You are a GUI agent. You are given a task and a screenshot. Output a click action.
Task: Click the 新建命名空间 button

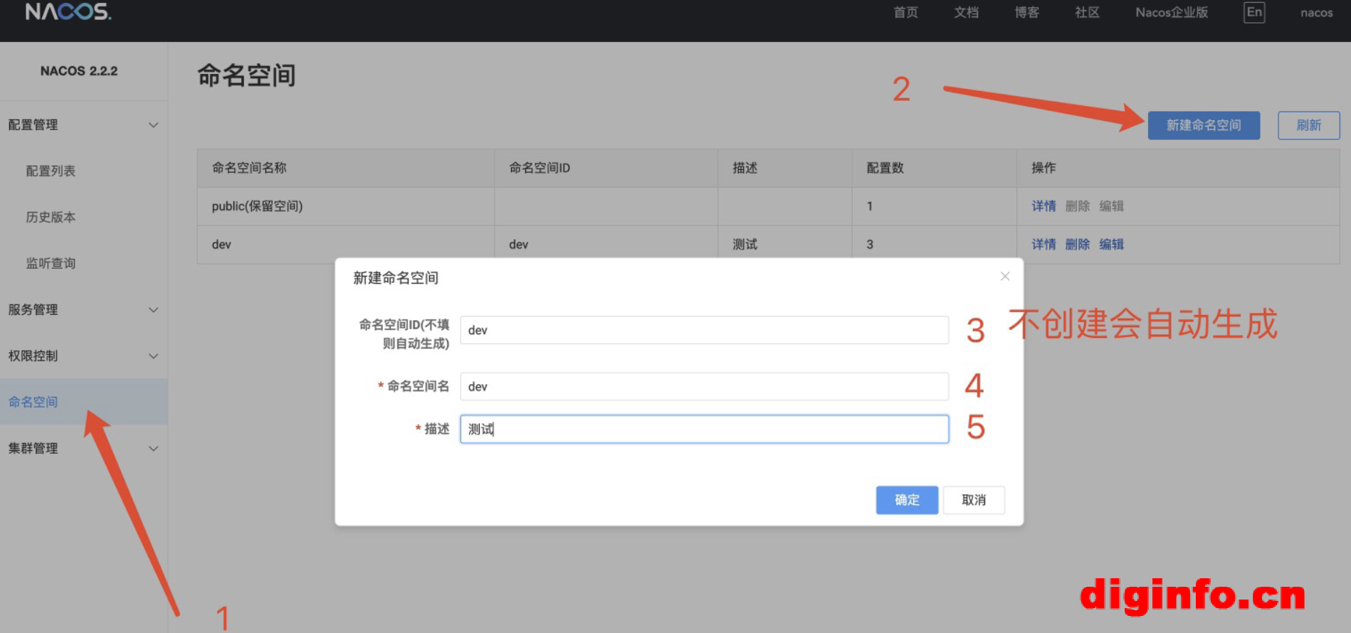[x=1204, y=125]
